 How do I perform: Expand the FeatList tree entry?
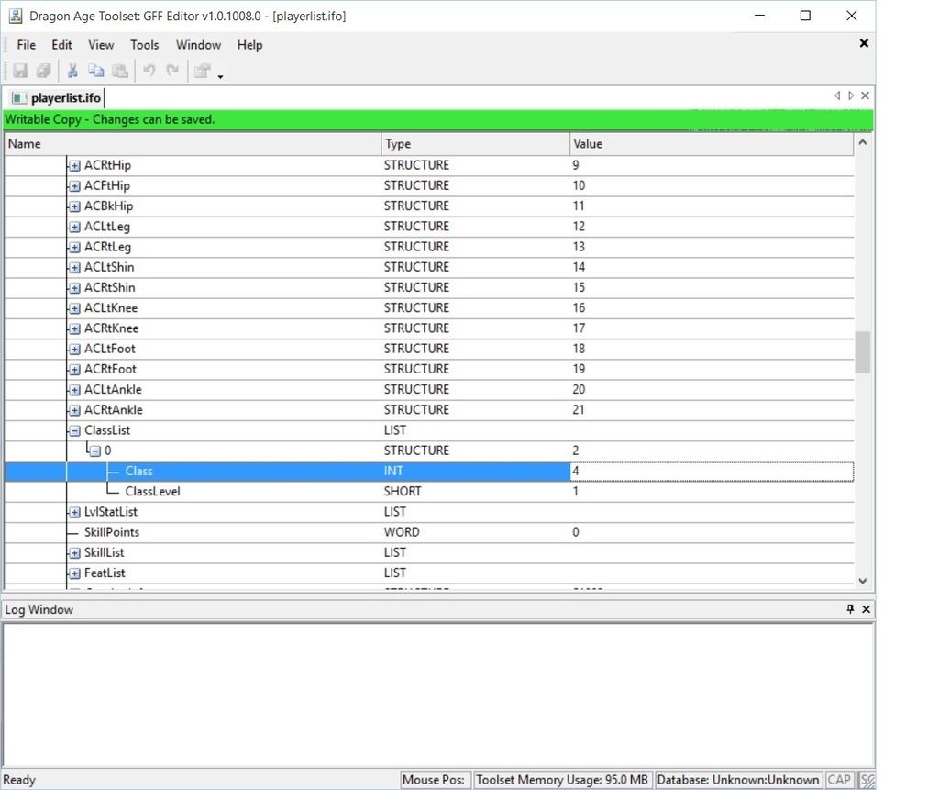(x=74, y=573)
